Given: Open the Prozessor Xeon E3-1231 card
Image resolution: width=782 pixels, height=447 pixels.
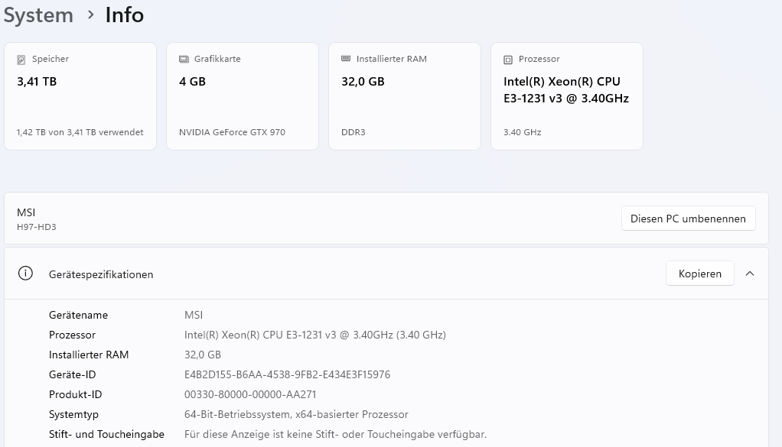Looking at the screenshot, I should point(567,96).
